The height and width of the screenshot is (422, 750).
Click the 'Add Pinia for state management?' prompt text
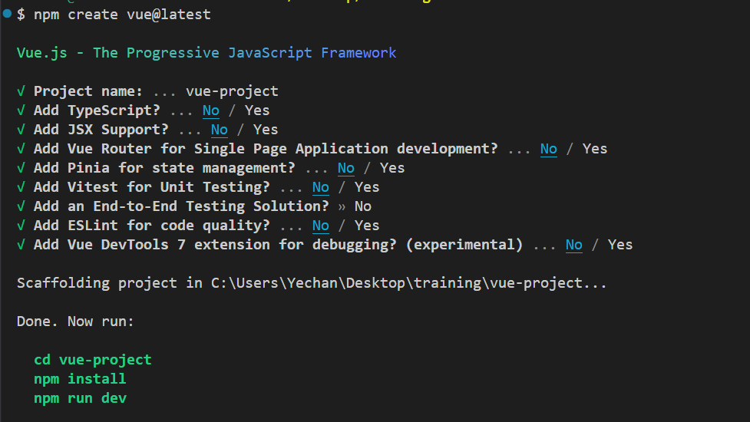point(164,168)
